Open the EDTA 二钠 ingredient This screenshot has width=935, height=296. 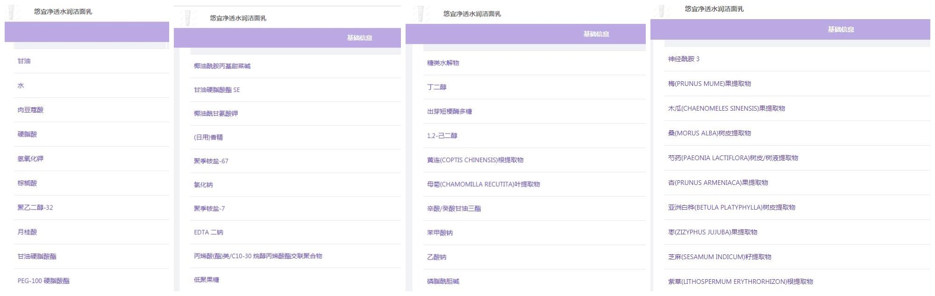(x=208, y=233)
